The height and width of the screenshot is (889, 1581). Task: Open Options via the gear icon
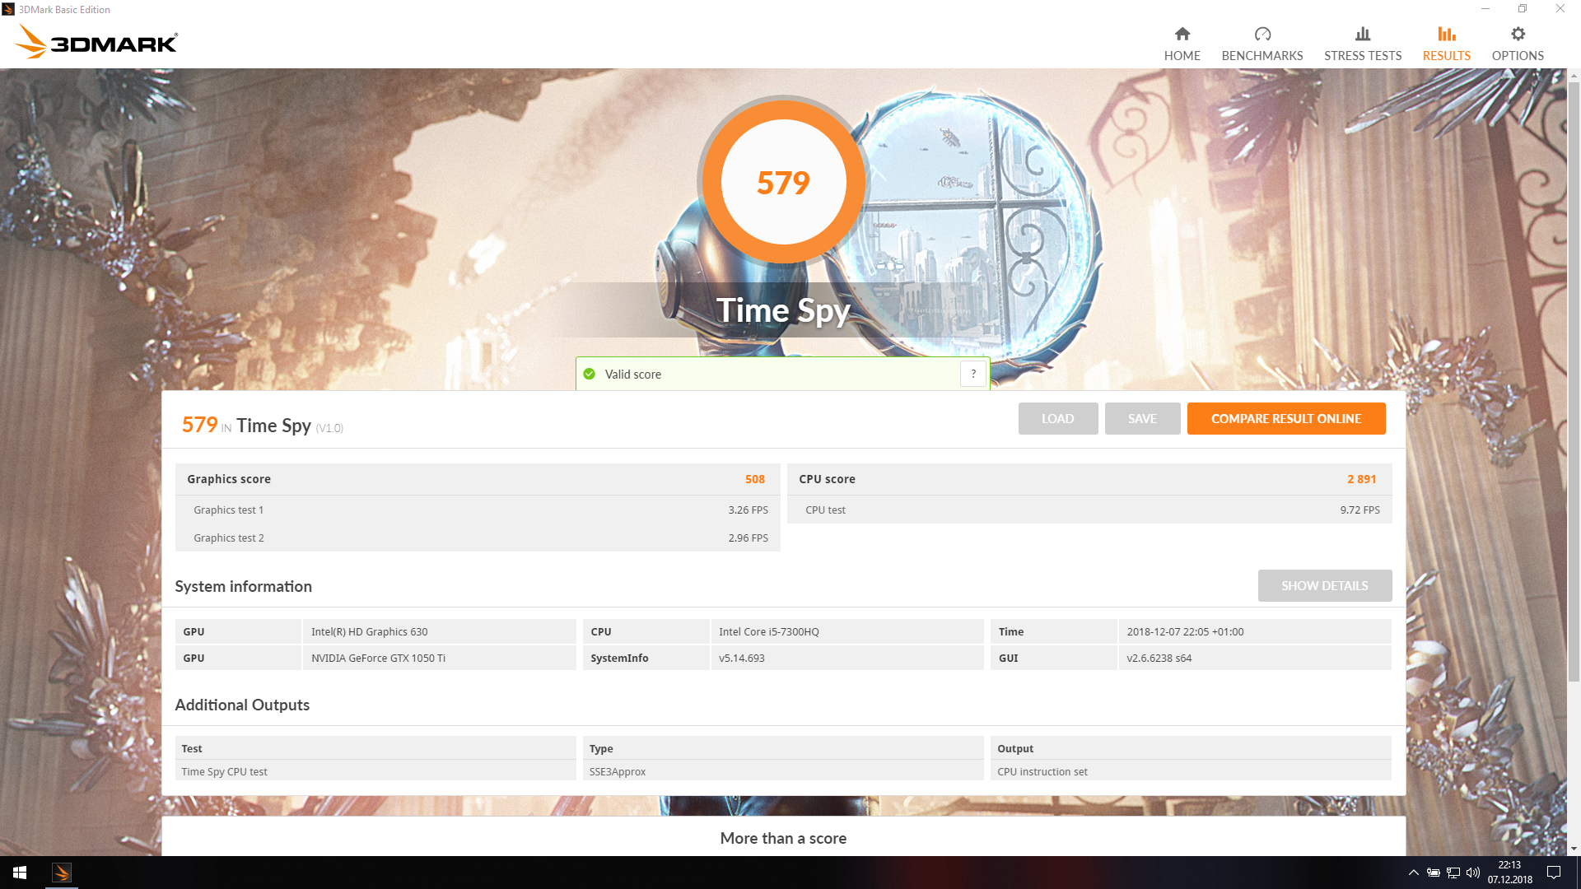tap(1517, 34)
